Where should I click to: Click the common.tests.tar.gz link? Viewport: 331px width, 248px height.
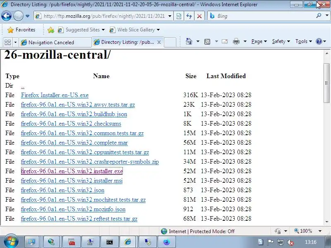tap(82, 133)
